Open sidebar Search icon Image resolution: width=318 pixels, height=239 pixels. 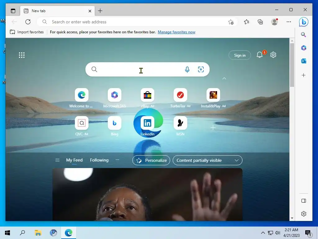tap(303, 35)
